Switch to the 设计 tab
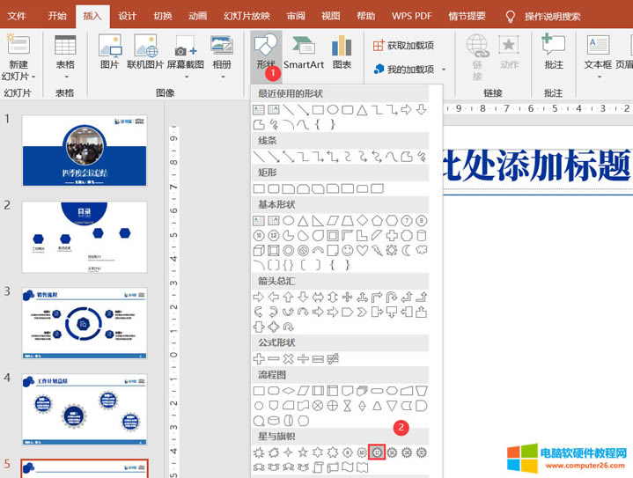This screenshot has width=633, height=478. click(x=128, y=16)
